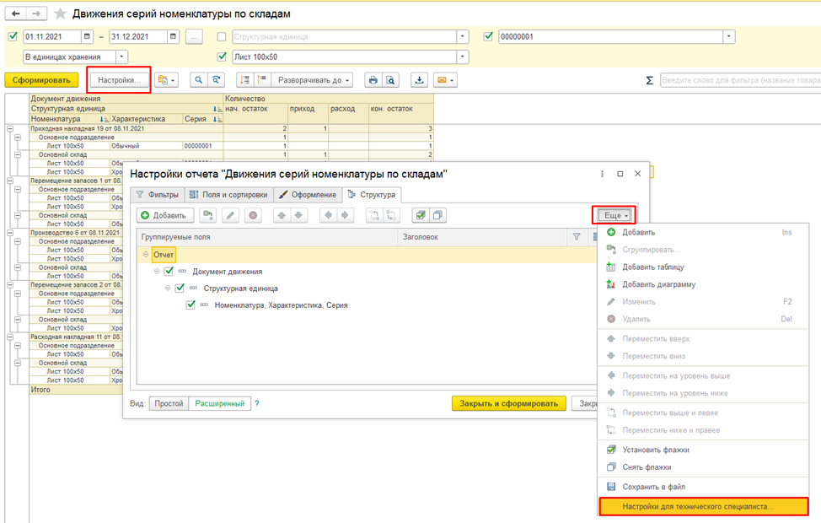Enable the Структурная единица filter checkbox
Screen dimensions: 821x523
pyautogui.click(x=222, y=36)
